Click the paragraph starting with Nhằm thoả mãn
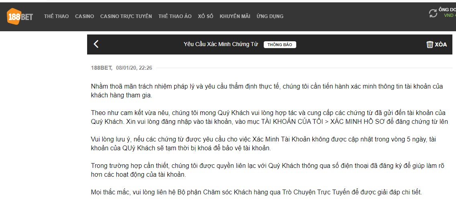Image resolution: width=456 pixels, height=218 pixels. click(x=267, y=91)
